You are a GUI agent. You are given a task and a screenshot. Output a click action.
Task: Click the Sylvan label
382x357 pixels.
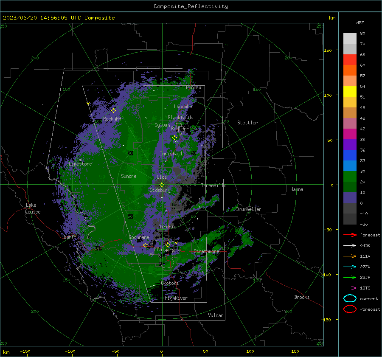tap(162, 125)
